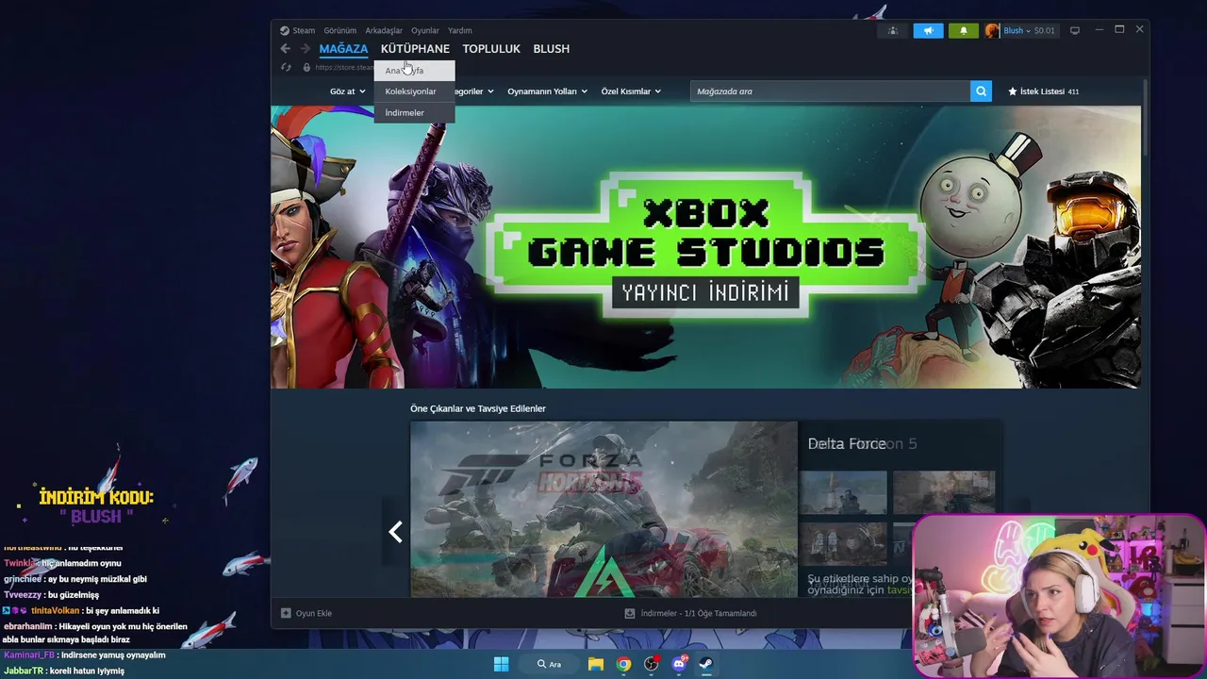Click the store URL address bar

[344, 67]
